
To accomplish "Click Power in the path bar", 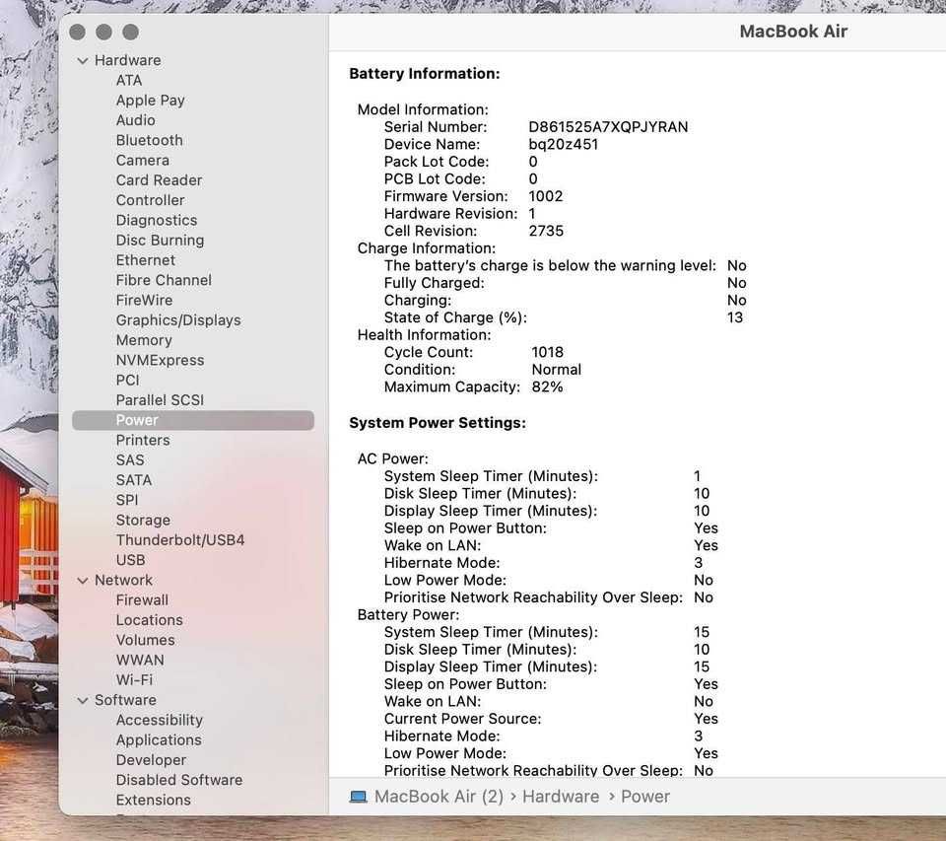I will tap(644, 797).
